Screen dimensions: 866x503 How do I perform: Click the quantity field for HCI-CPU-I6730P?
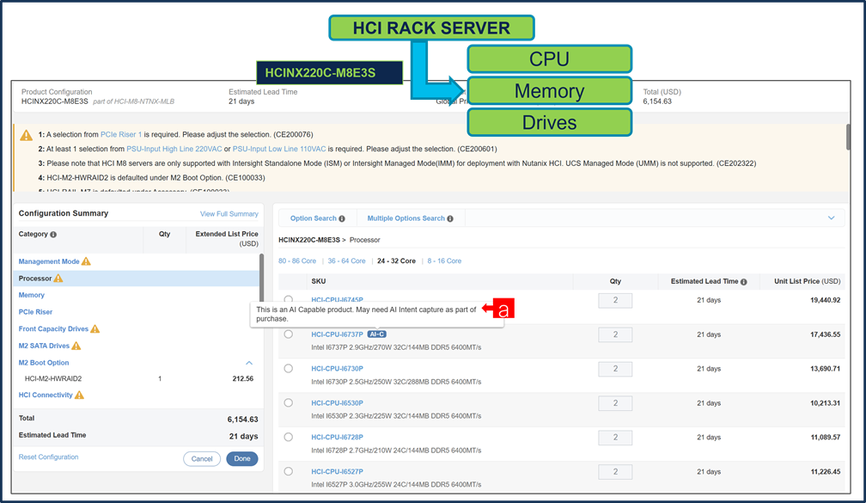(615, 369)
